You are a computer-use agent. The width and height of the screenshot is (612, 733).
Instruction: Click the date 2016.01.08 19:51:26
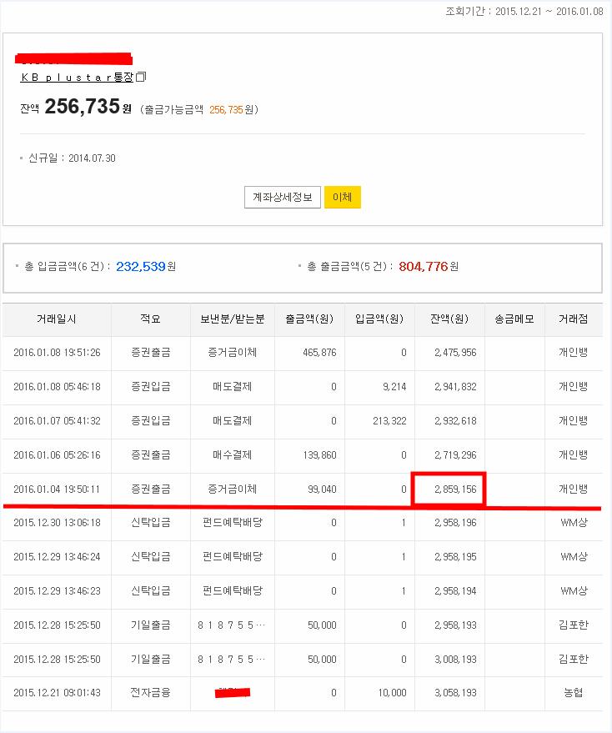[x=57, y=353]
